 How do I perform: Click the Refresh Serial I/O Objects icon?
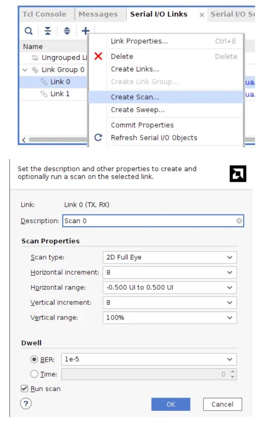click(98, 138)
